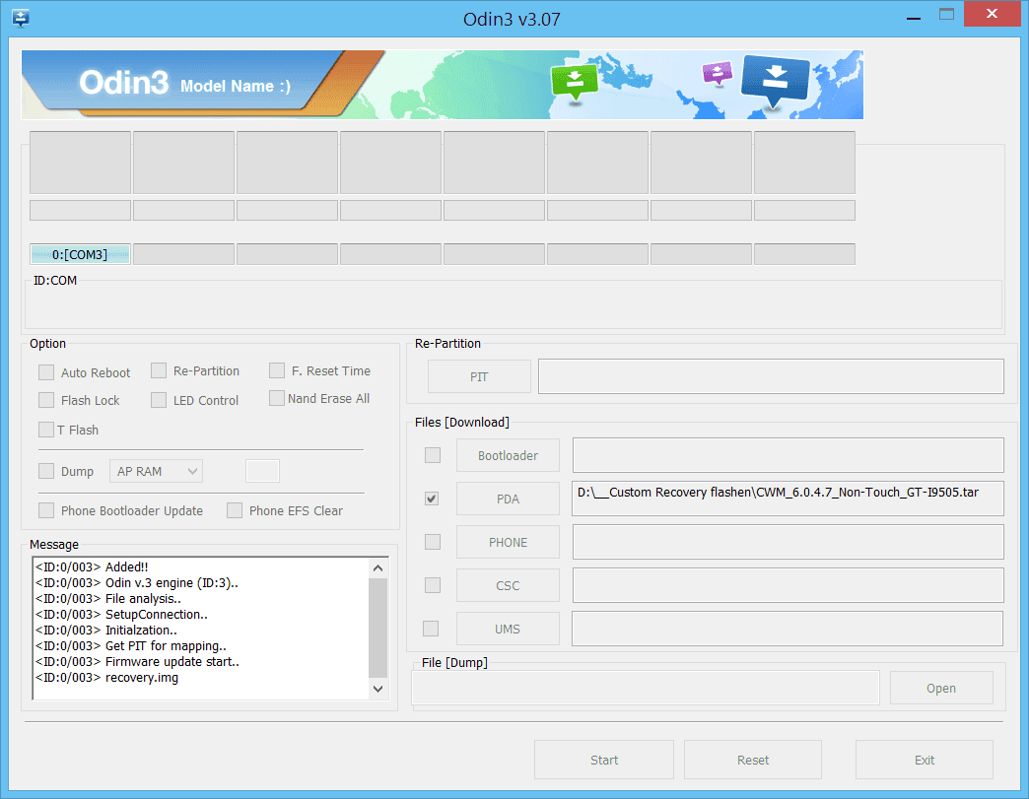Click the 'SetupConnection..' log line
This screenshot has height=799, width=1029.
click(121, 614)
